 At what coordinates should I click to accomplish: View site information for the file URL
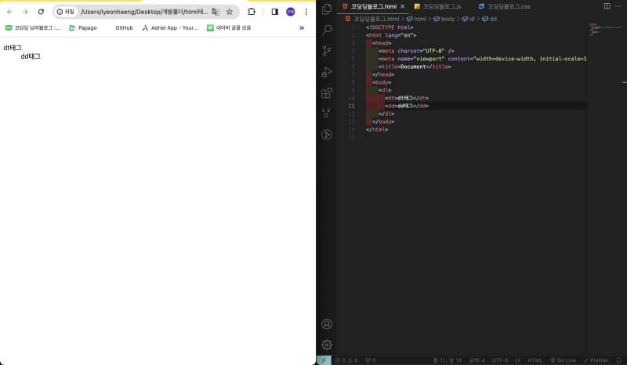pos(66,12)
